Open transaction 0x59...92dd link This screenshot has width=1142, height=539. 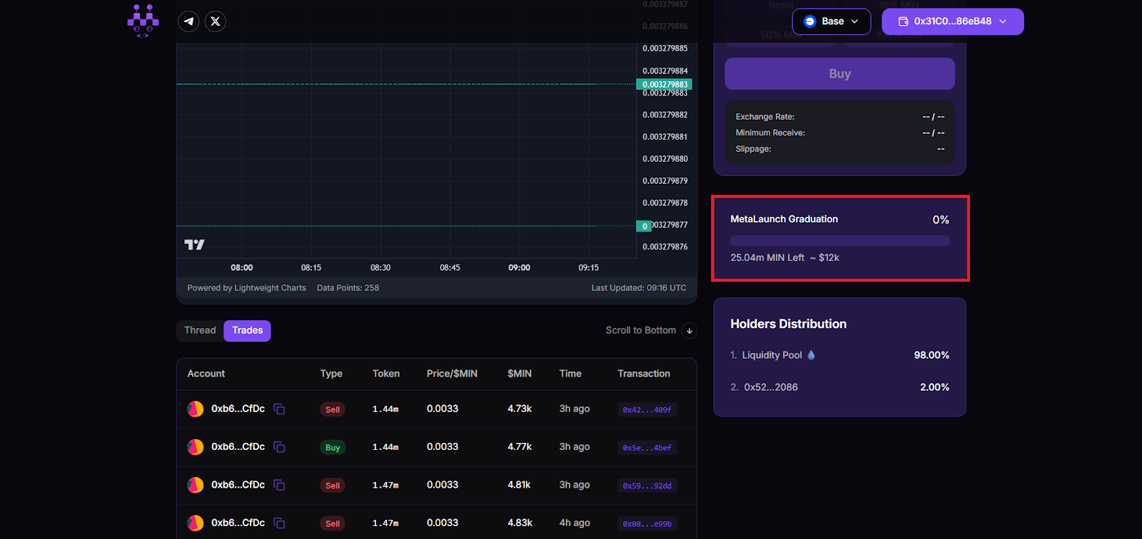coord(647,486)
